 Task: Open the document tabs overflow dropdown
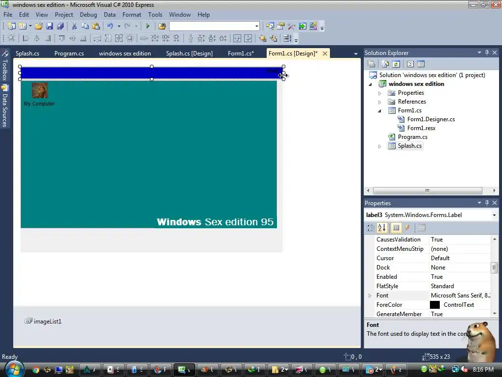pyautogui.click(x=356, y=54)
